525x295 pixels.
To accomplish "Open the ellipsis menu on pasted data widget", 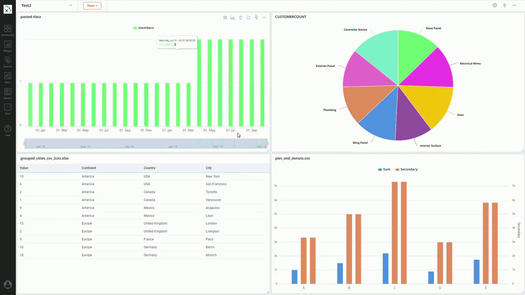I will tap(264, 17).
